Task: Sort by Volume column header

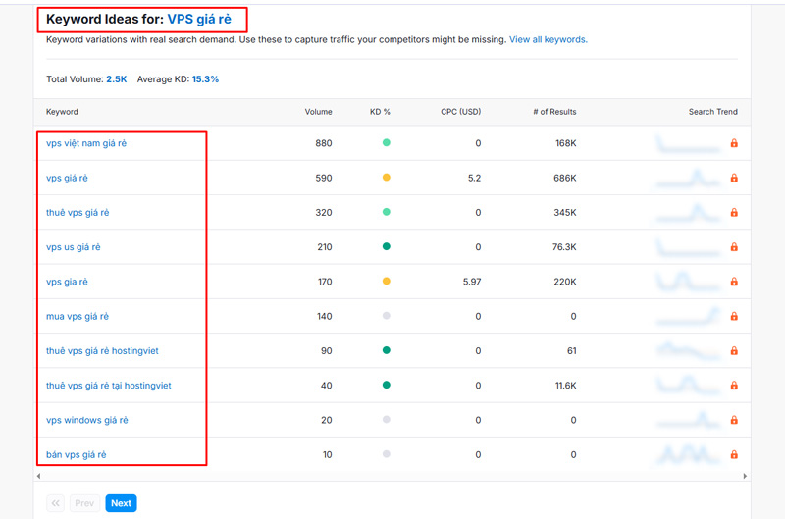Action: (318, 112)
